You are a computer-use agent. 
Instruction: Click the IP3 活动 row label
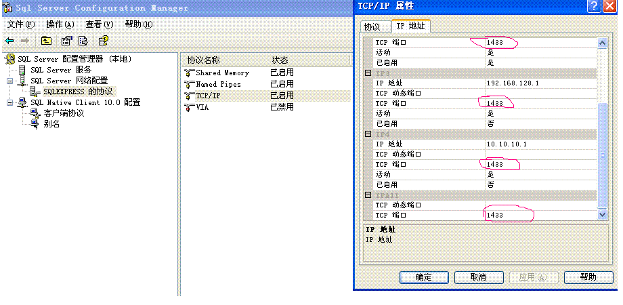pyautogui.click(x=383, y=114)
